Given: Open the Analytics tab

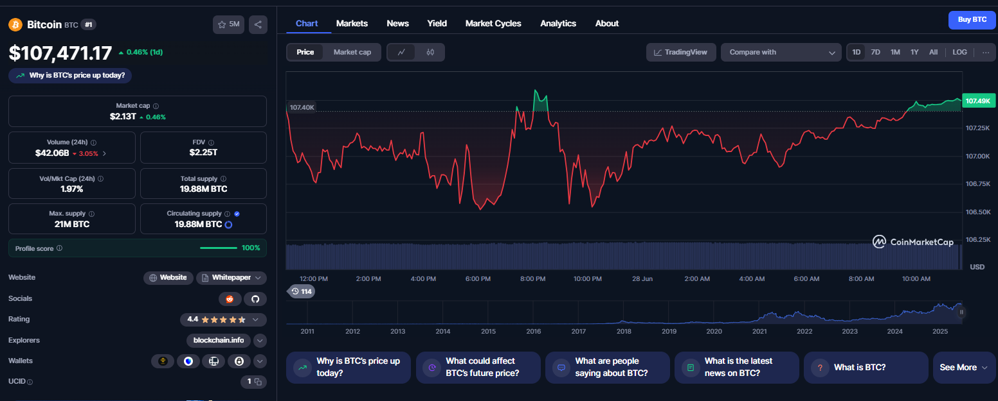Looking at the screenshot, I should pos(558,23).
